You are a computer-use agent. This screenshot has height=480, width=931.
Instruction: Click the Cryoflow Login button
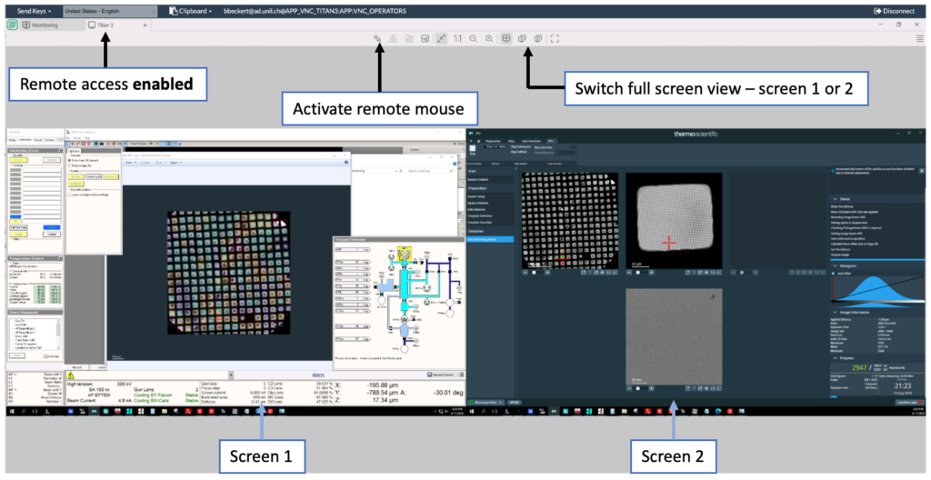909,402
